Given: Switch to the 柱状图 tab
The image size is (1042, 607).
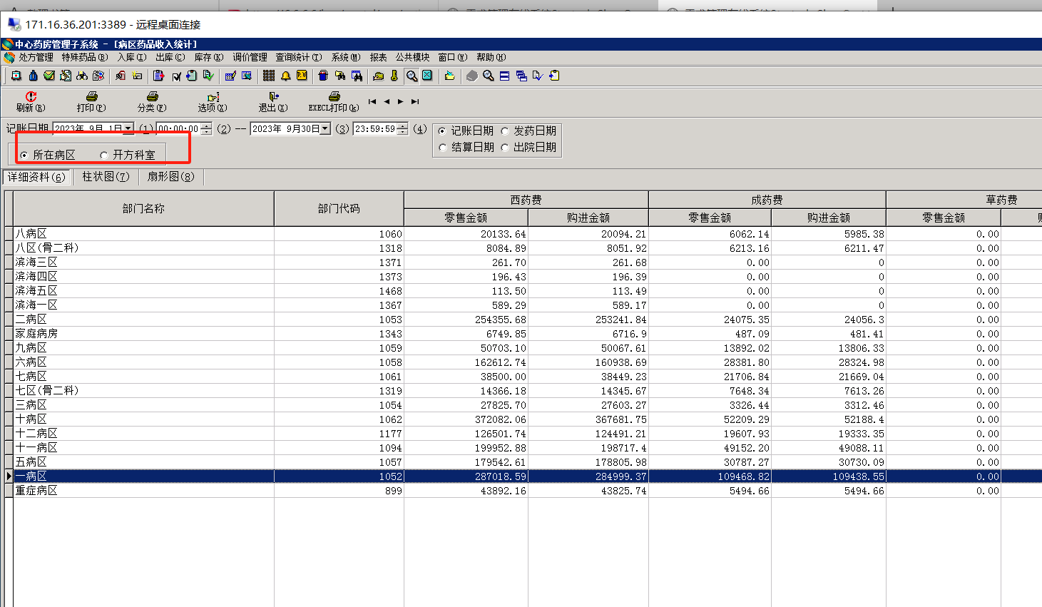Looking at the screenshot, I should pyautogui.click(x=106, y=176).
